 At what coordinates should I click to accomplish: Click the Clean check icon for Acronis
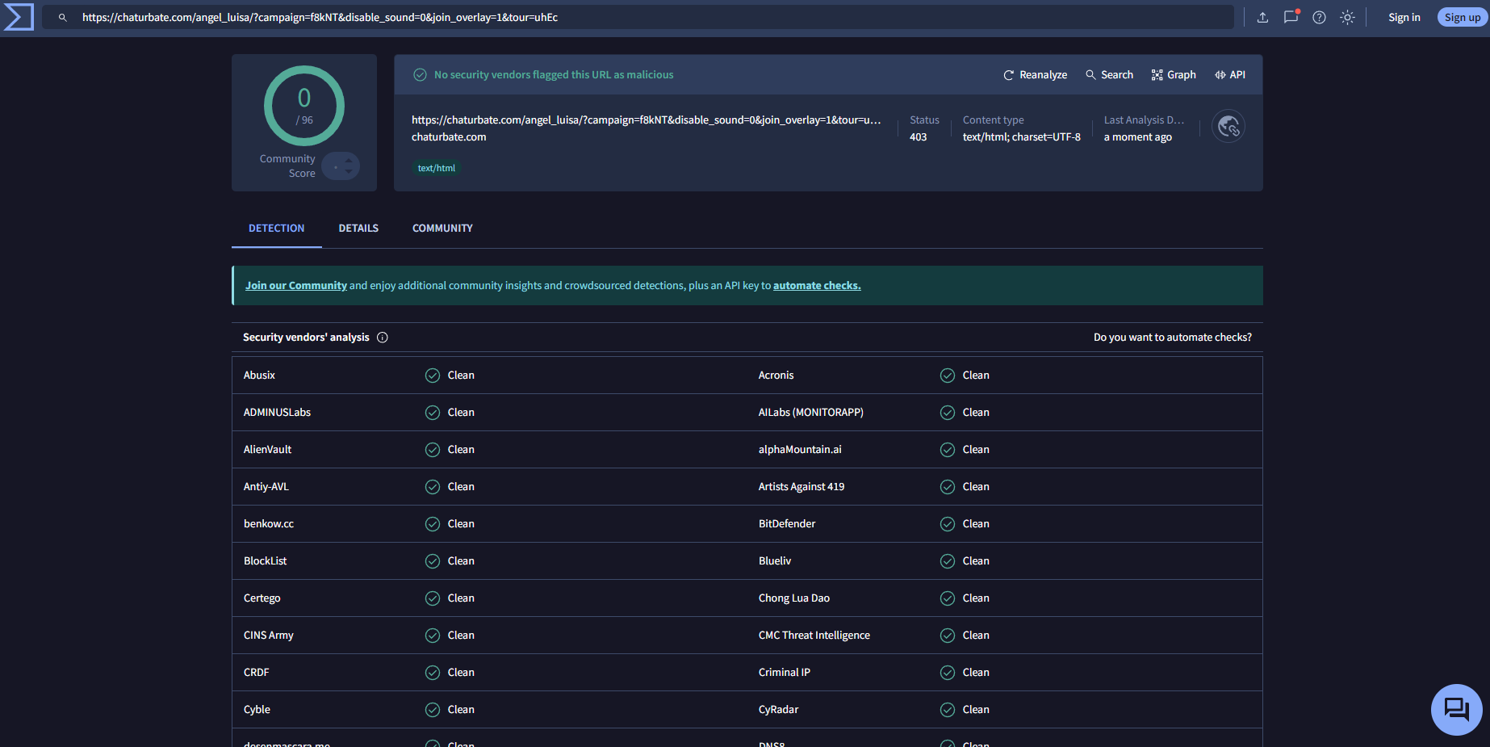[x=948, y=376]
